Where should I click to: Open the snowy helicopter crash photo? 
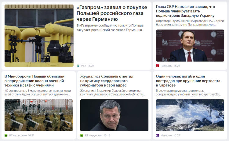pos(190,115)
